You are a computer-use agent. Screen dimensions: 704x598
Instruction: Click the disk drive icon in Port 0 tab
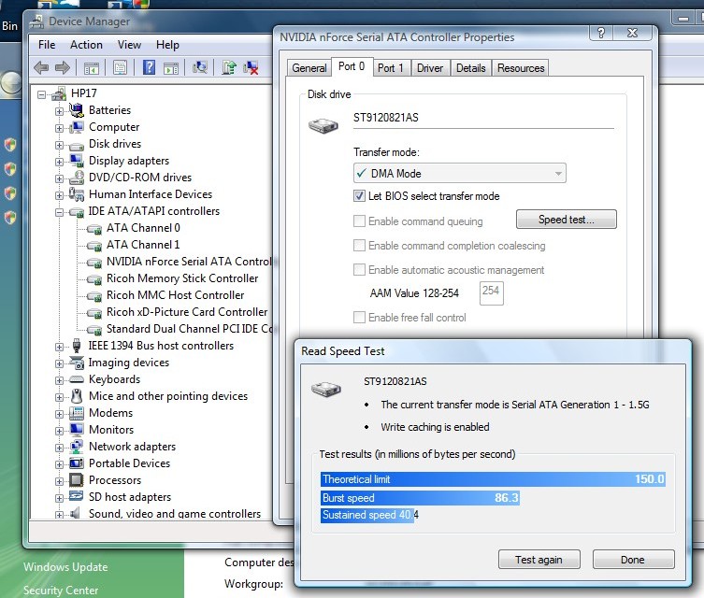tap(323, 125)
